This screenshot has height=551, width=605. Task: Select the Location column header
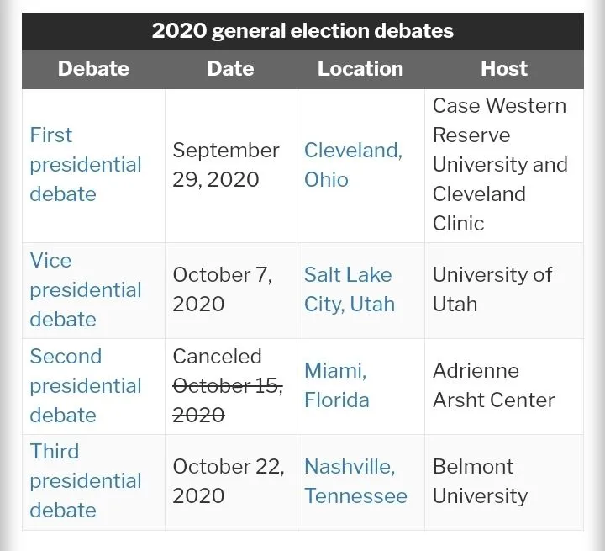coord(360,69)
